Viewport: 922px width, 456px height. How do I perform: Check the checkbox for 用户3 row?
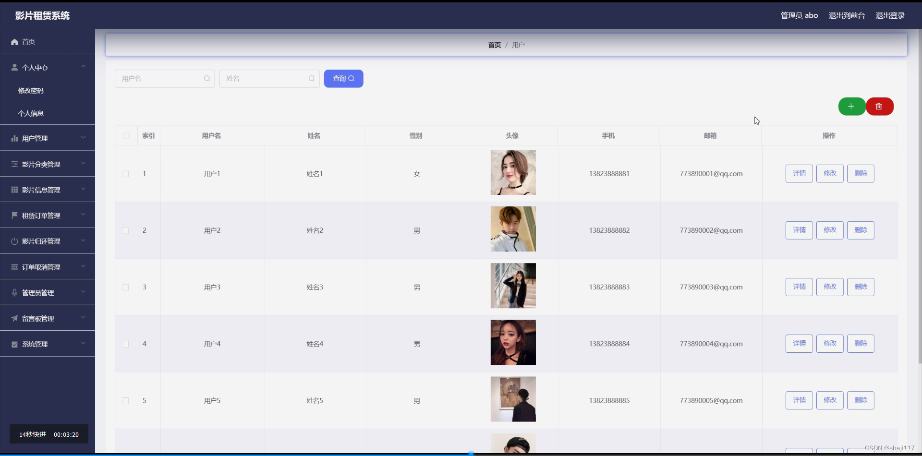tap(125, 287)
